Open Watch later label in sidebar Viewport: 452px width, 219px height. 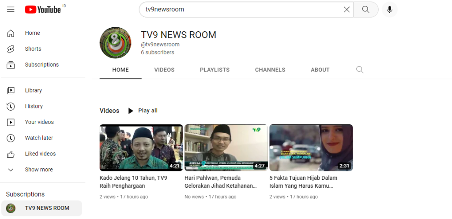point(39,138)
